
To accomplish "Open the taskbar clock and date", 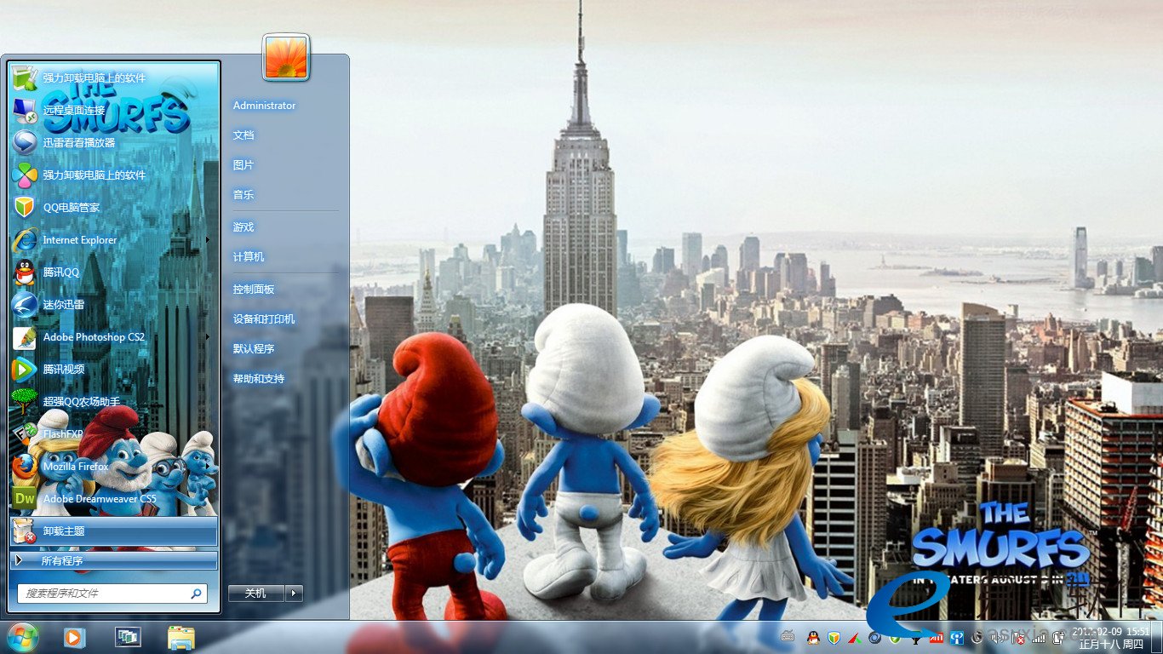I will 1111,637.
